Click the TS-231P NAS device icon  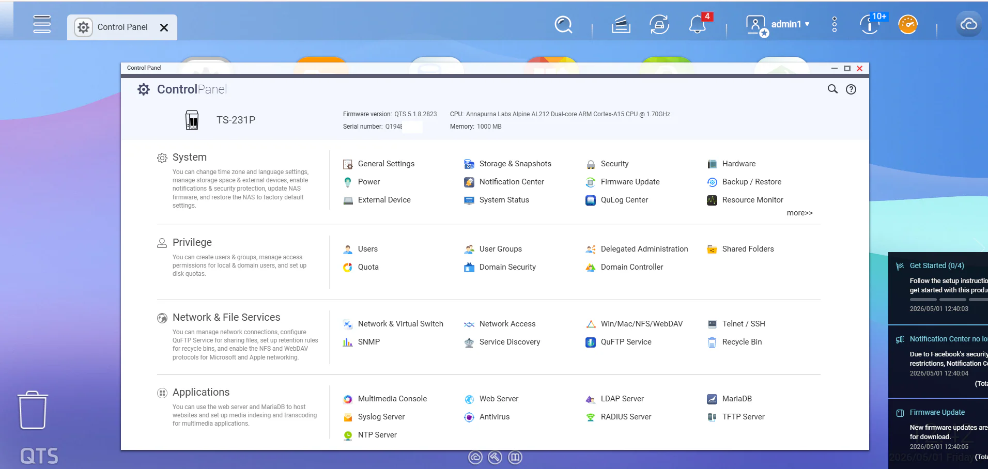point(192,120)
